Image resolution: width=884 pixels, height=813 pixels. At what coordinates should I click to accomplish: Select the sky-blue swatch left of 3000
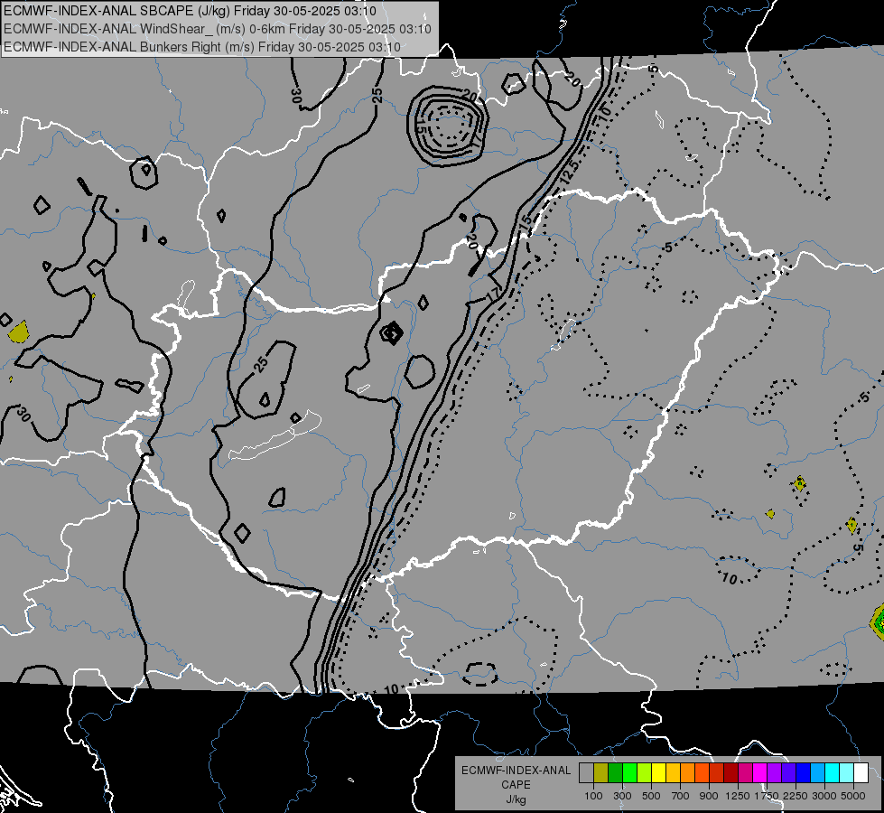[x=818, y=773]
